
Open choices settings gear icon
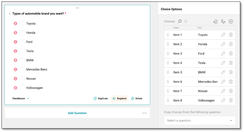click(180, 21)
